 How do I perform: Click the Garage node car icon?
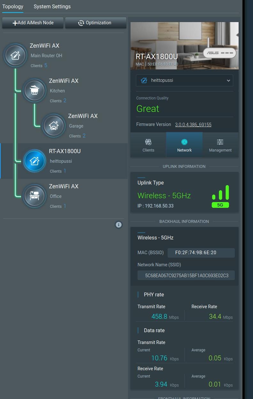53,126
